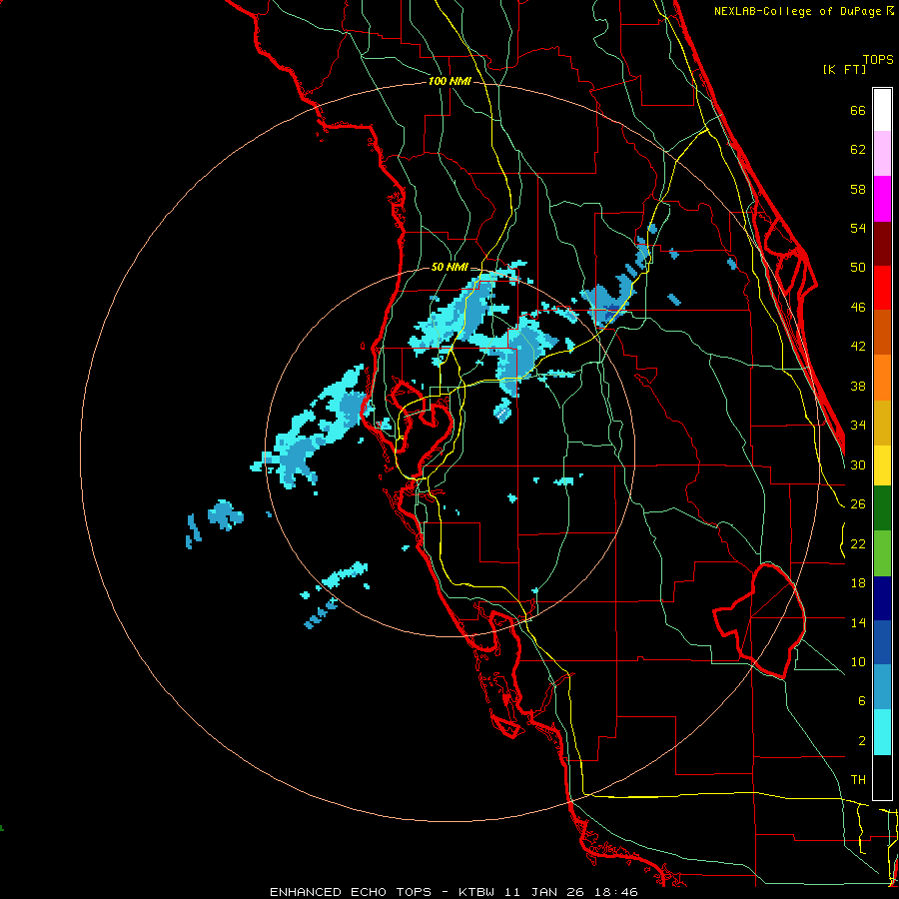Click the 42 value in the legend
Image resolution: width=899 pixels, height=899 pixels.
858,347
